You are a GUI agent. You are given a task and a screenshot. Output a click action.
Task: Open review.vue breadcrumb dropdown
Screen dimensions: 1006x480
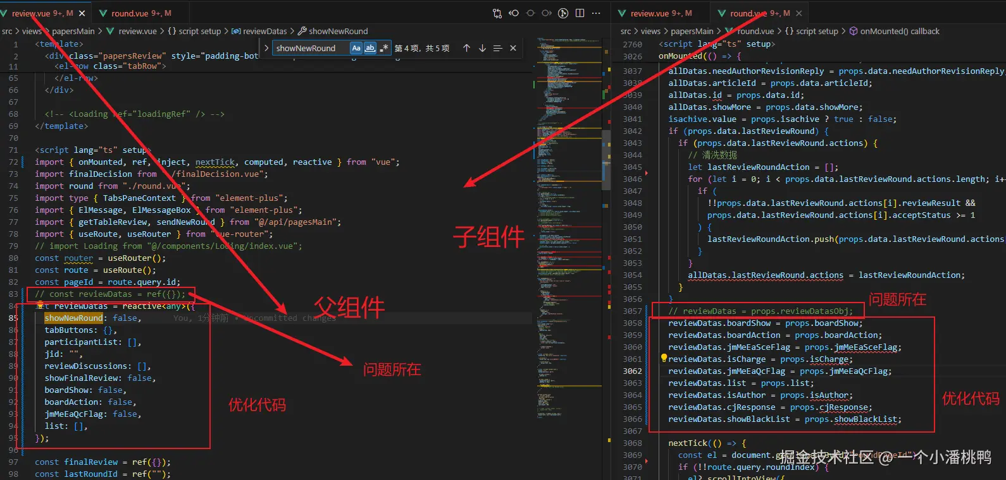click(137, 31)
